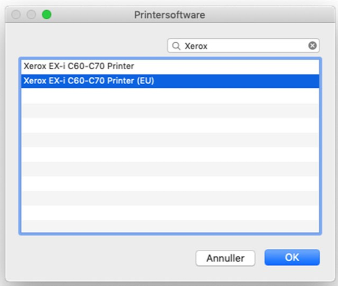
Task: Cancel with the Annuller button
Action: pyautogui.click(x=225, y=258)
